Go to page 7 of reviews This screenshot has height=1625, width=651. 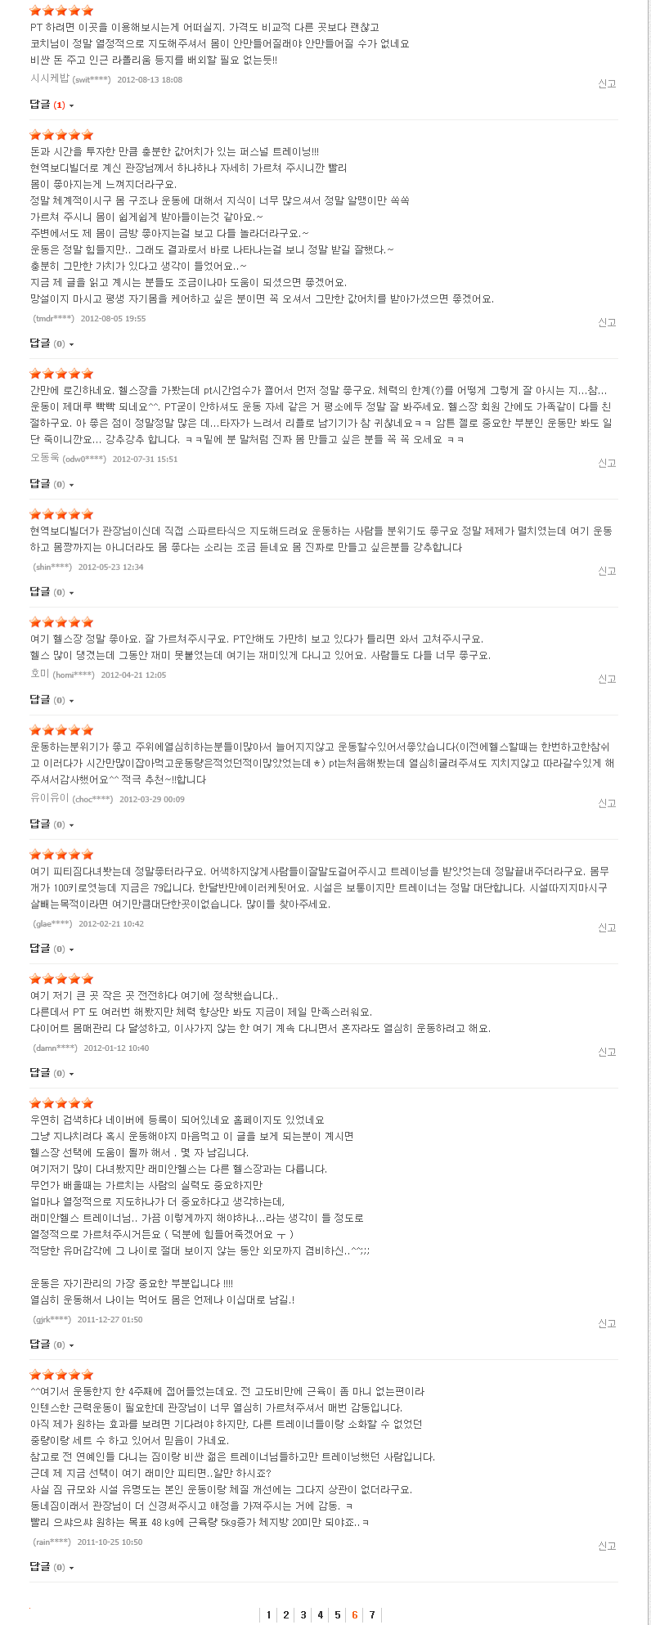pyautogui.click(x=372, y=1614)
